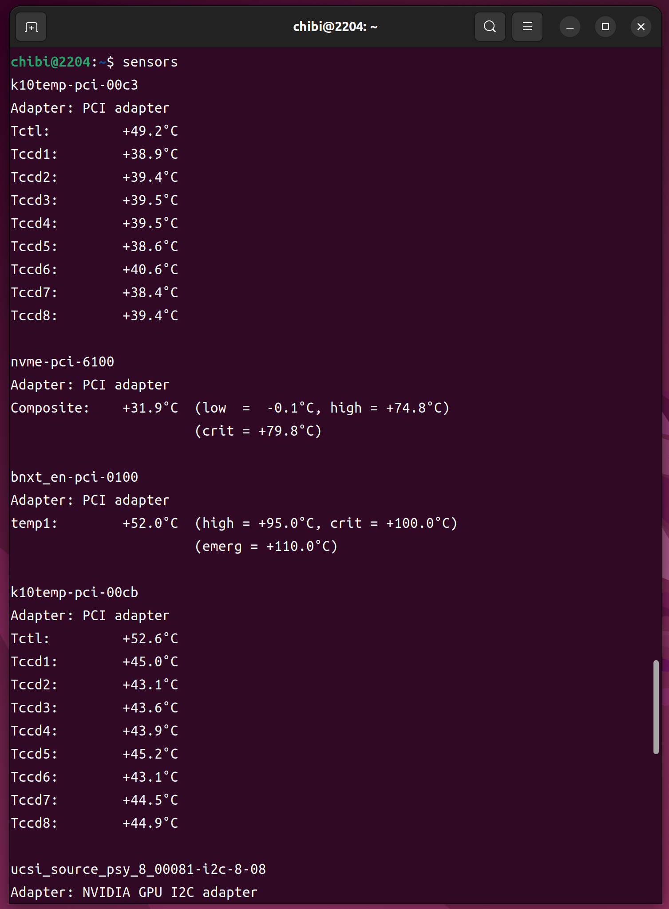
Task: Open the hamburger main menu
Action: [527, 27]
